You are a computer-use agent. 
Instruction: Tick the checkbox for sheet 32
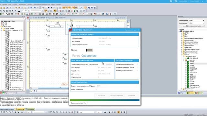6,82
